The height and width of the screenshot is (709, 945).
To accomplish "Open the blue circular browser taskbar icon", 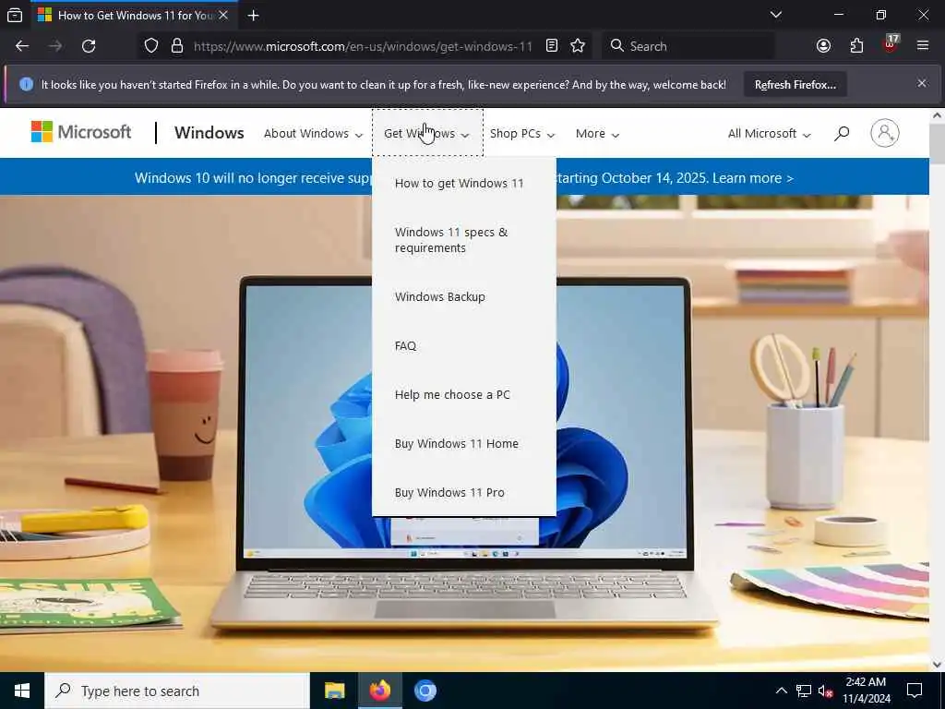I will [x=425, y=691].
